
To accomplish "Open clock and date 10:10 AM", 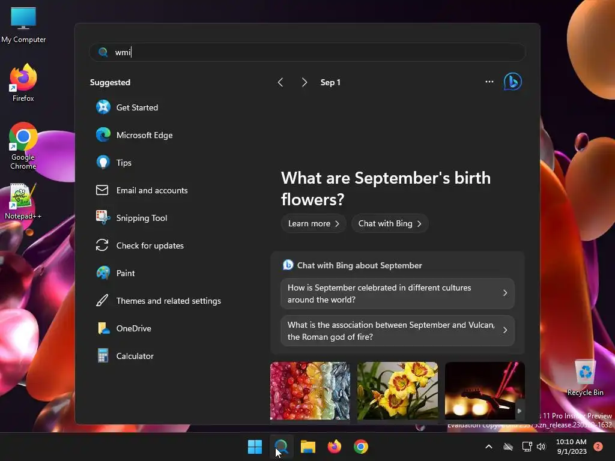I will pyautogui.click(x=572, y=447).
